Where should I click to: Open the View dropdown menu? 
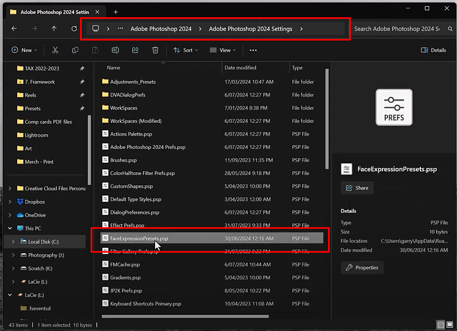[223, 50]
